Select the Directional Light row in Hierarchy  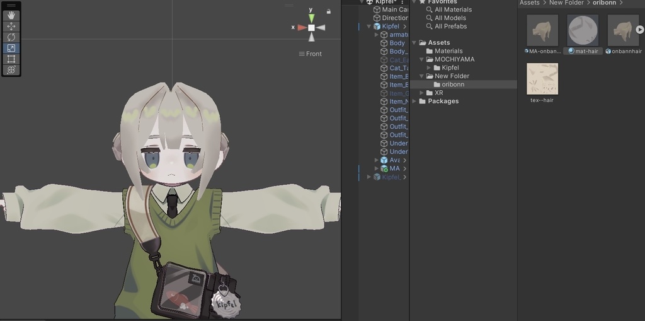[x=384, y=18]
